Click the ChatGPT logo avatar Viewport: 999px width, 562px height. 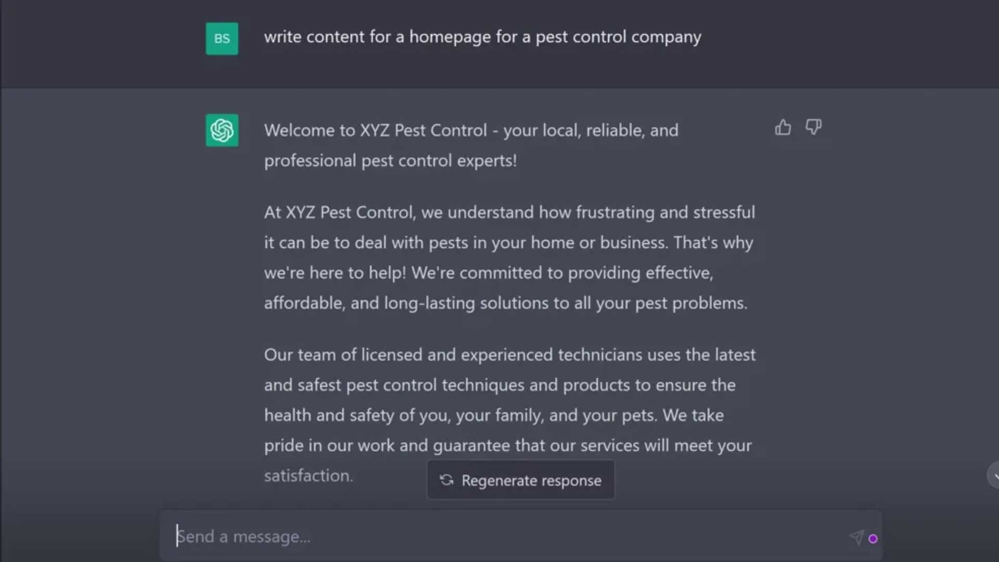(222, 130)
